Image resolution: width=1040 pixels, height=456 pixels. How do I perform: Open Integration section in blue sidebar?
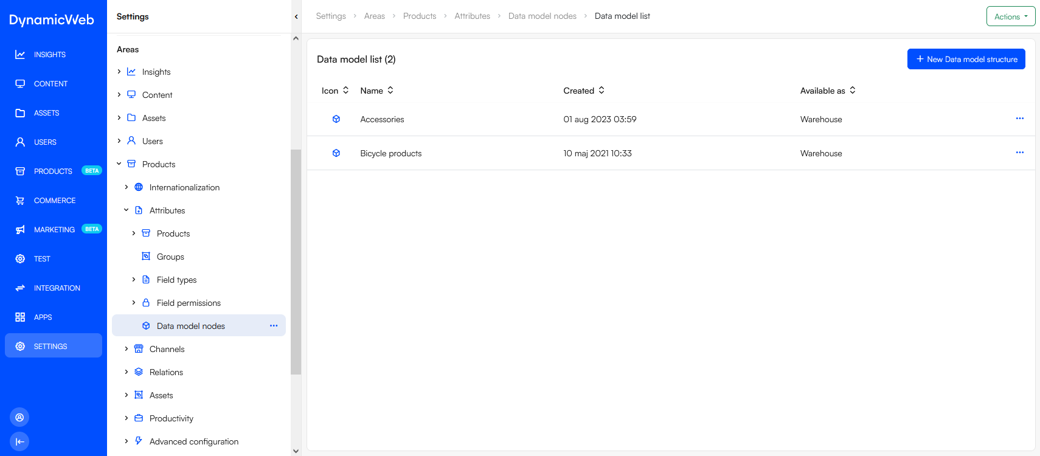(x=54, y=288)
